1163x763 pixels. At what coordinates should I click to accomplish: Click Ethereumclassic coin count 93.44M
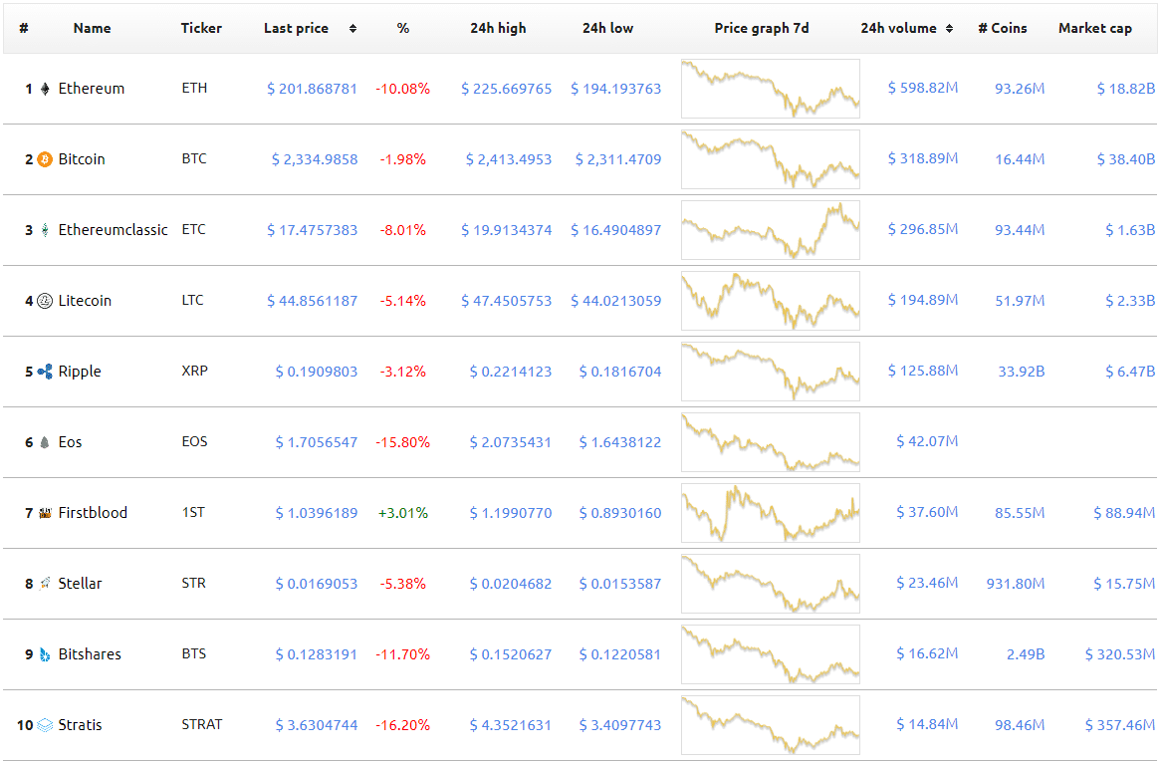click(1020, 230)
